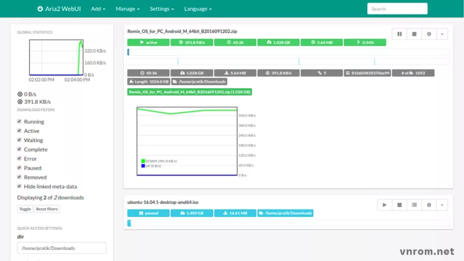This screenshot has width=464, height=261.
Task: Click the Remix_OS piece map bar
Action: pyautogui.click(x=288, y=61)
